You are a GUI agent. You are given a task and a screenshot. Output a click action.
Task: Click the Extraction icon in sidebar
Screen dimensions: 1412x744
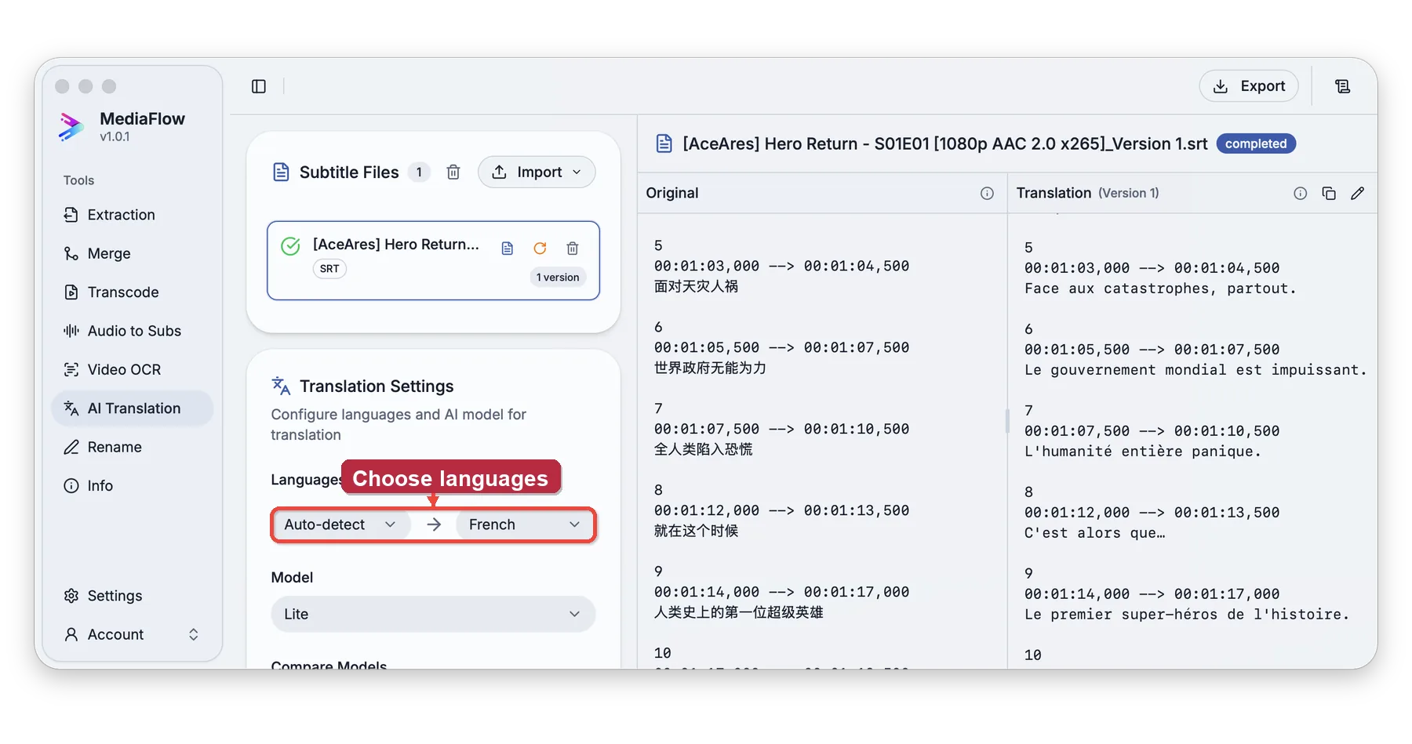(x=71, y=215)
